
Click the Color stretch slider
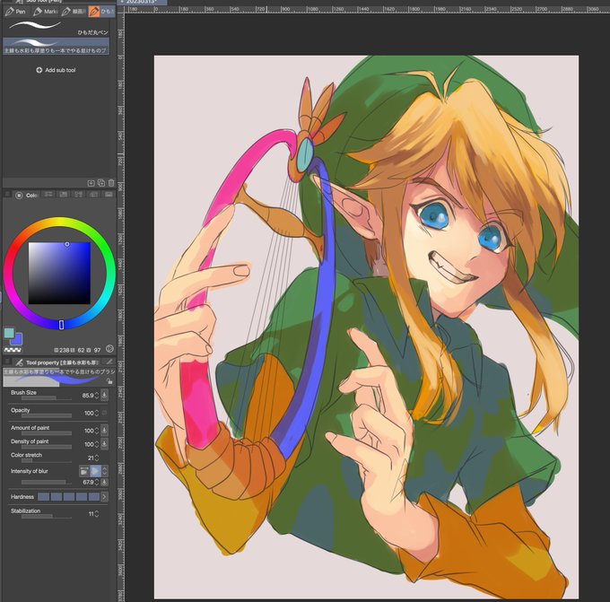(47, 461)
